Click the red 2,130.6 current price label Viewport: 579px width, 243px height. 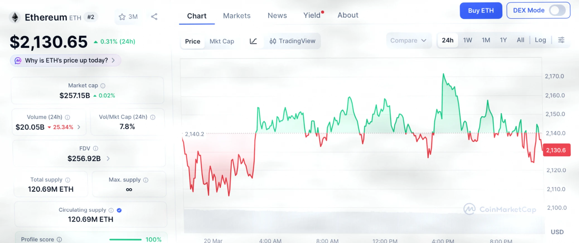[x=556, y=150]
